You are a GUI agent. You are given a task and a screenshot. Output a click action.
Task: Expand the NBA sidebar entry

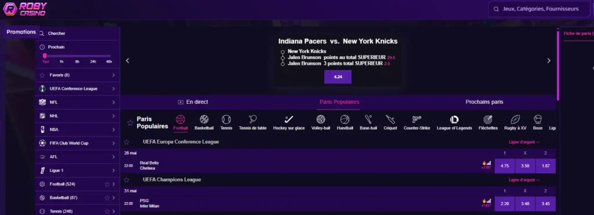(77, 129)
